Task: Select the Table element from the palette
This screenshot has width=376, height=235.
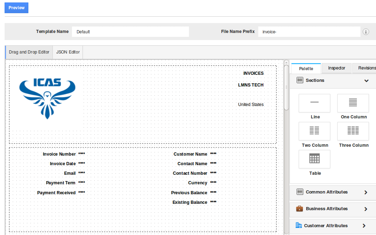Action: [314, 159]
